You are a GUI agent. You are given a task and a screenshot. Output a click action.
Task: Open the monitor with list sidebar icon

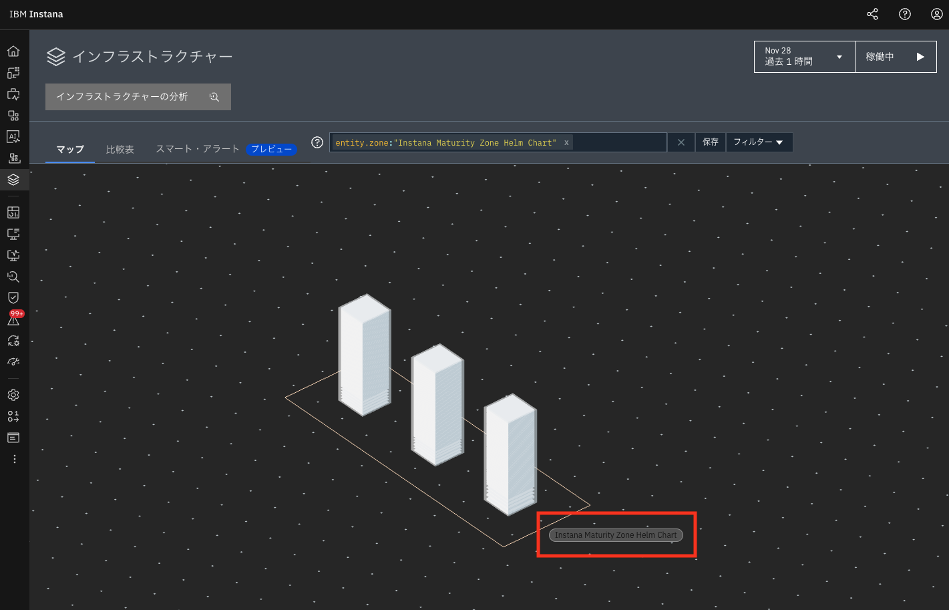pyautogui.click(x=13, y=234)
